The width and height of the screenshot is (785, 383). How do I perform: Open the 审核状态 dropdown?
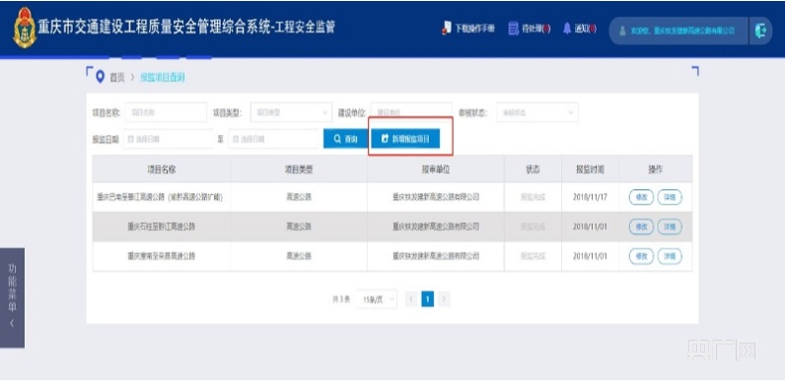coord(537,112)
